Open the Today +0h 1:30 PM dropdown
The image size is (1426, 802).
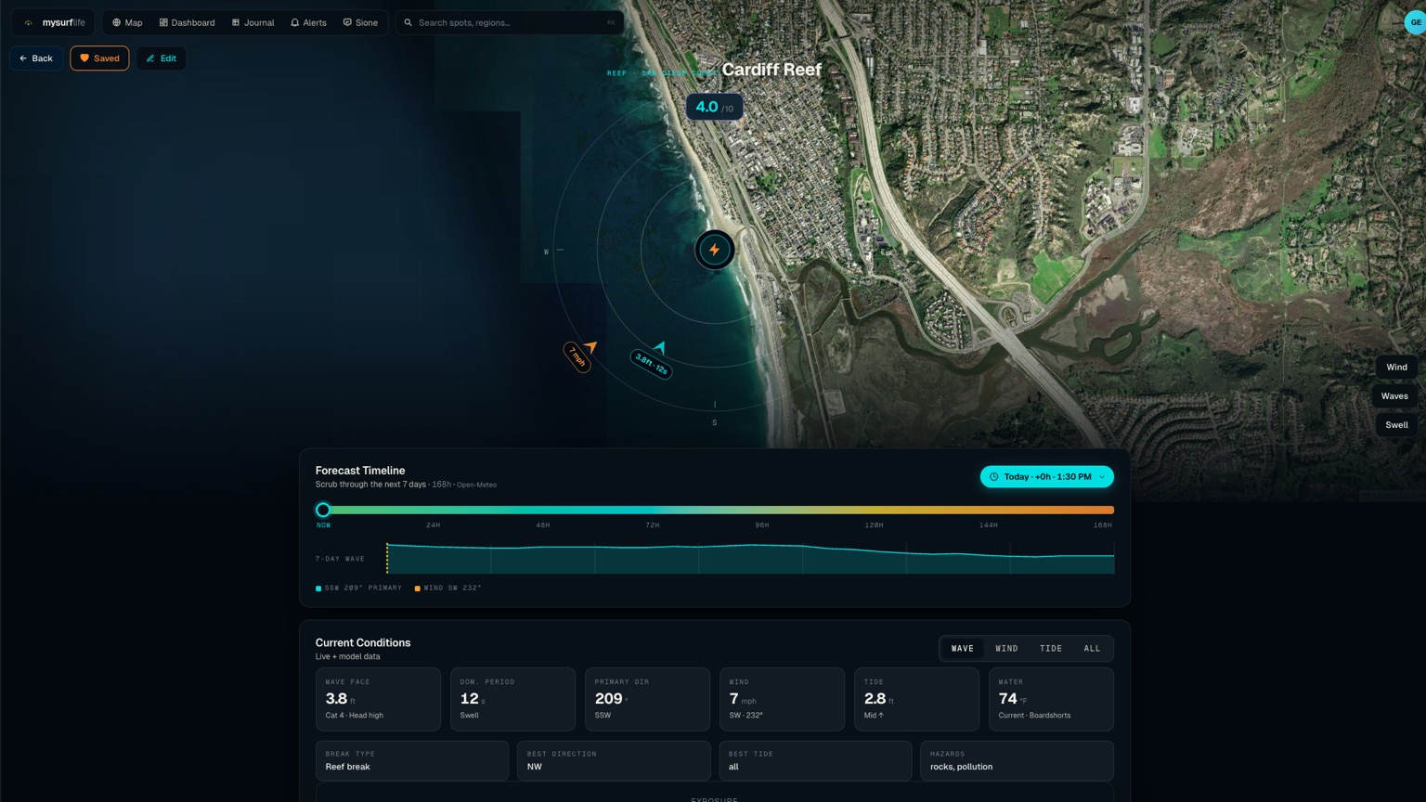1046,477
